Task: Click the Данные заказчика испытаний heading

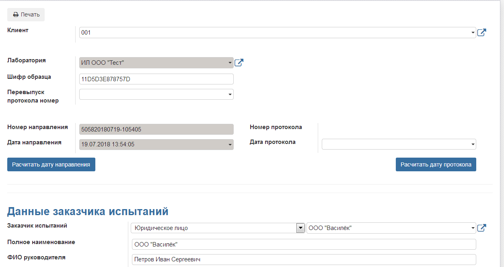Action: point(88,212)
